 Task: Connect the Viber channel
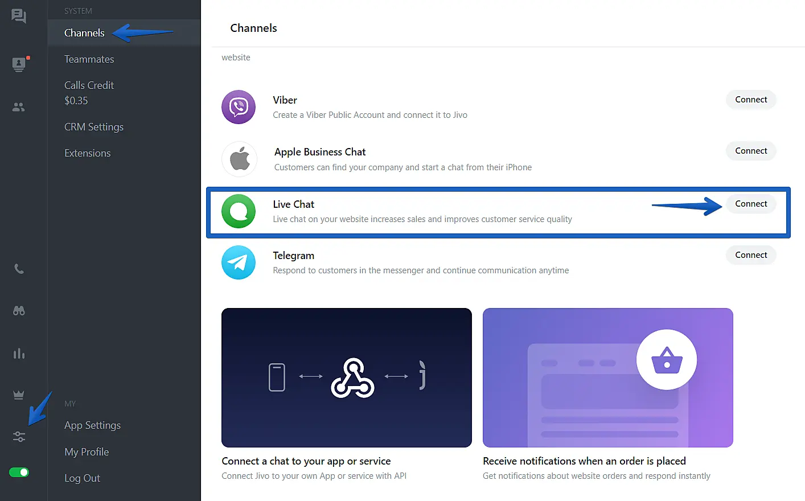click(x=751, y=100)
